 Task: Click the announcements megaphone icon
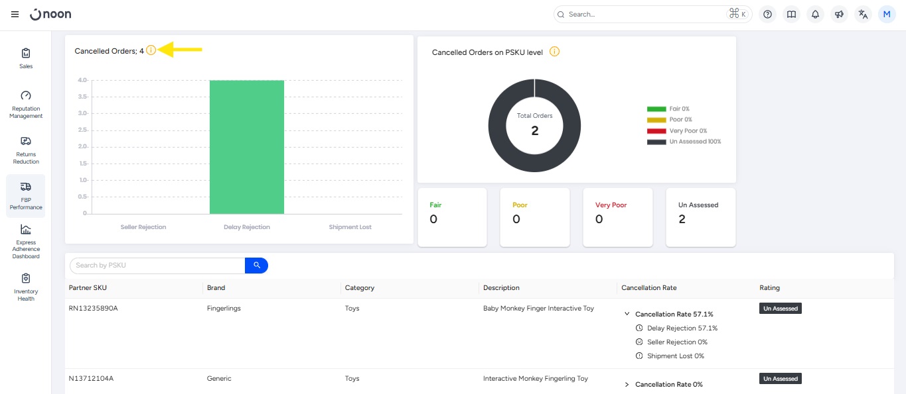[839, 14]
